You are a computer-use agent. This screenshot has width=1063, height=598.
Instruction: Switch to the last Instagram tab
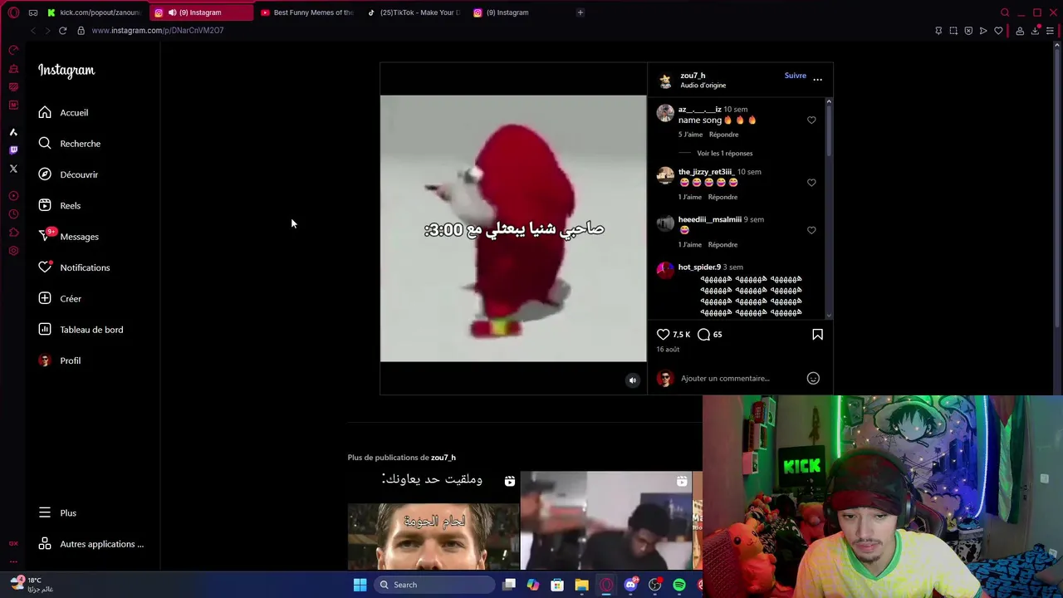coord(520,12)
